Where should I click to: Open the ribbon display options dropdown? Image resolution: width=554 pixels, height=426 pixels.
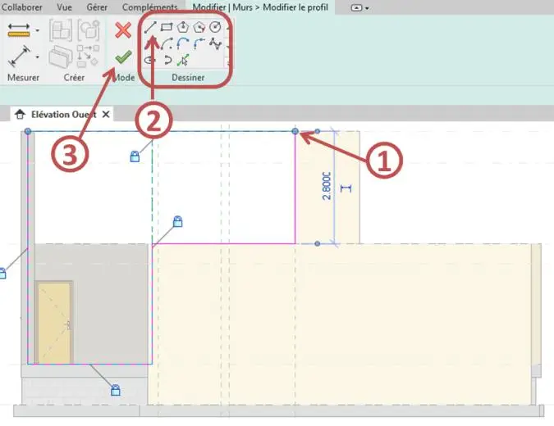(x=359, y=7)
